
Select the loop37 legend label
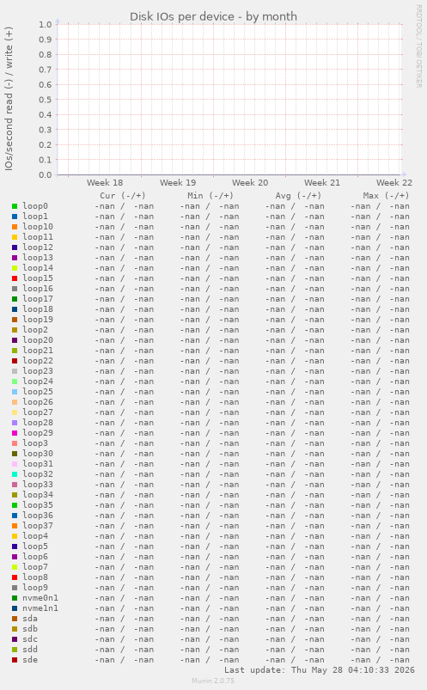click(x=38, y=526)
